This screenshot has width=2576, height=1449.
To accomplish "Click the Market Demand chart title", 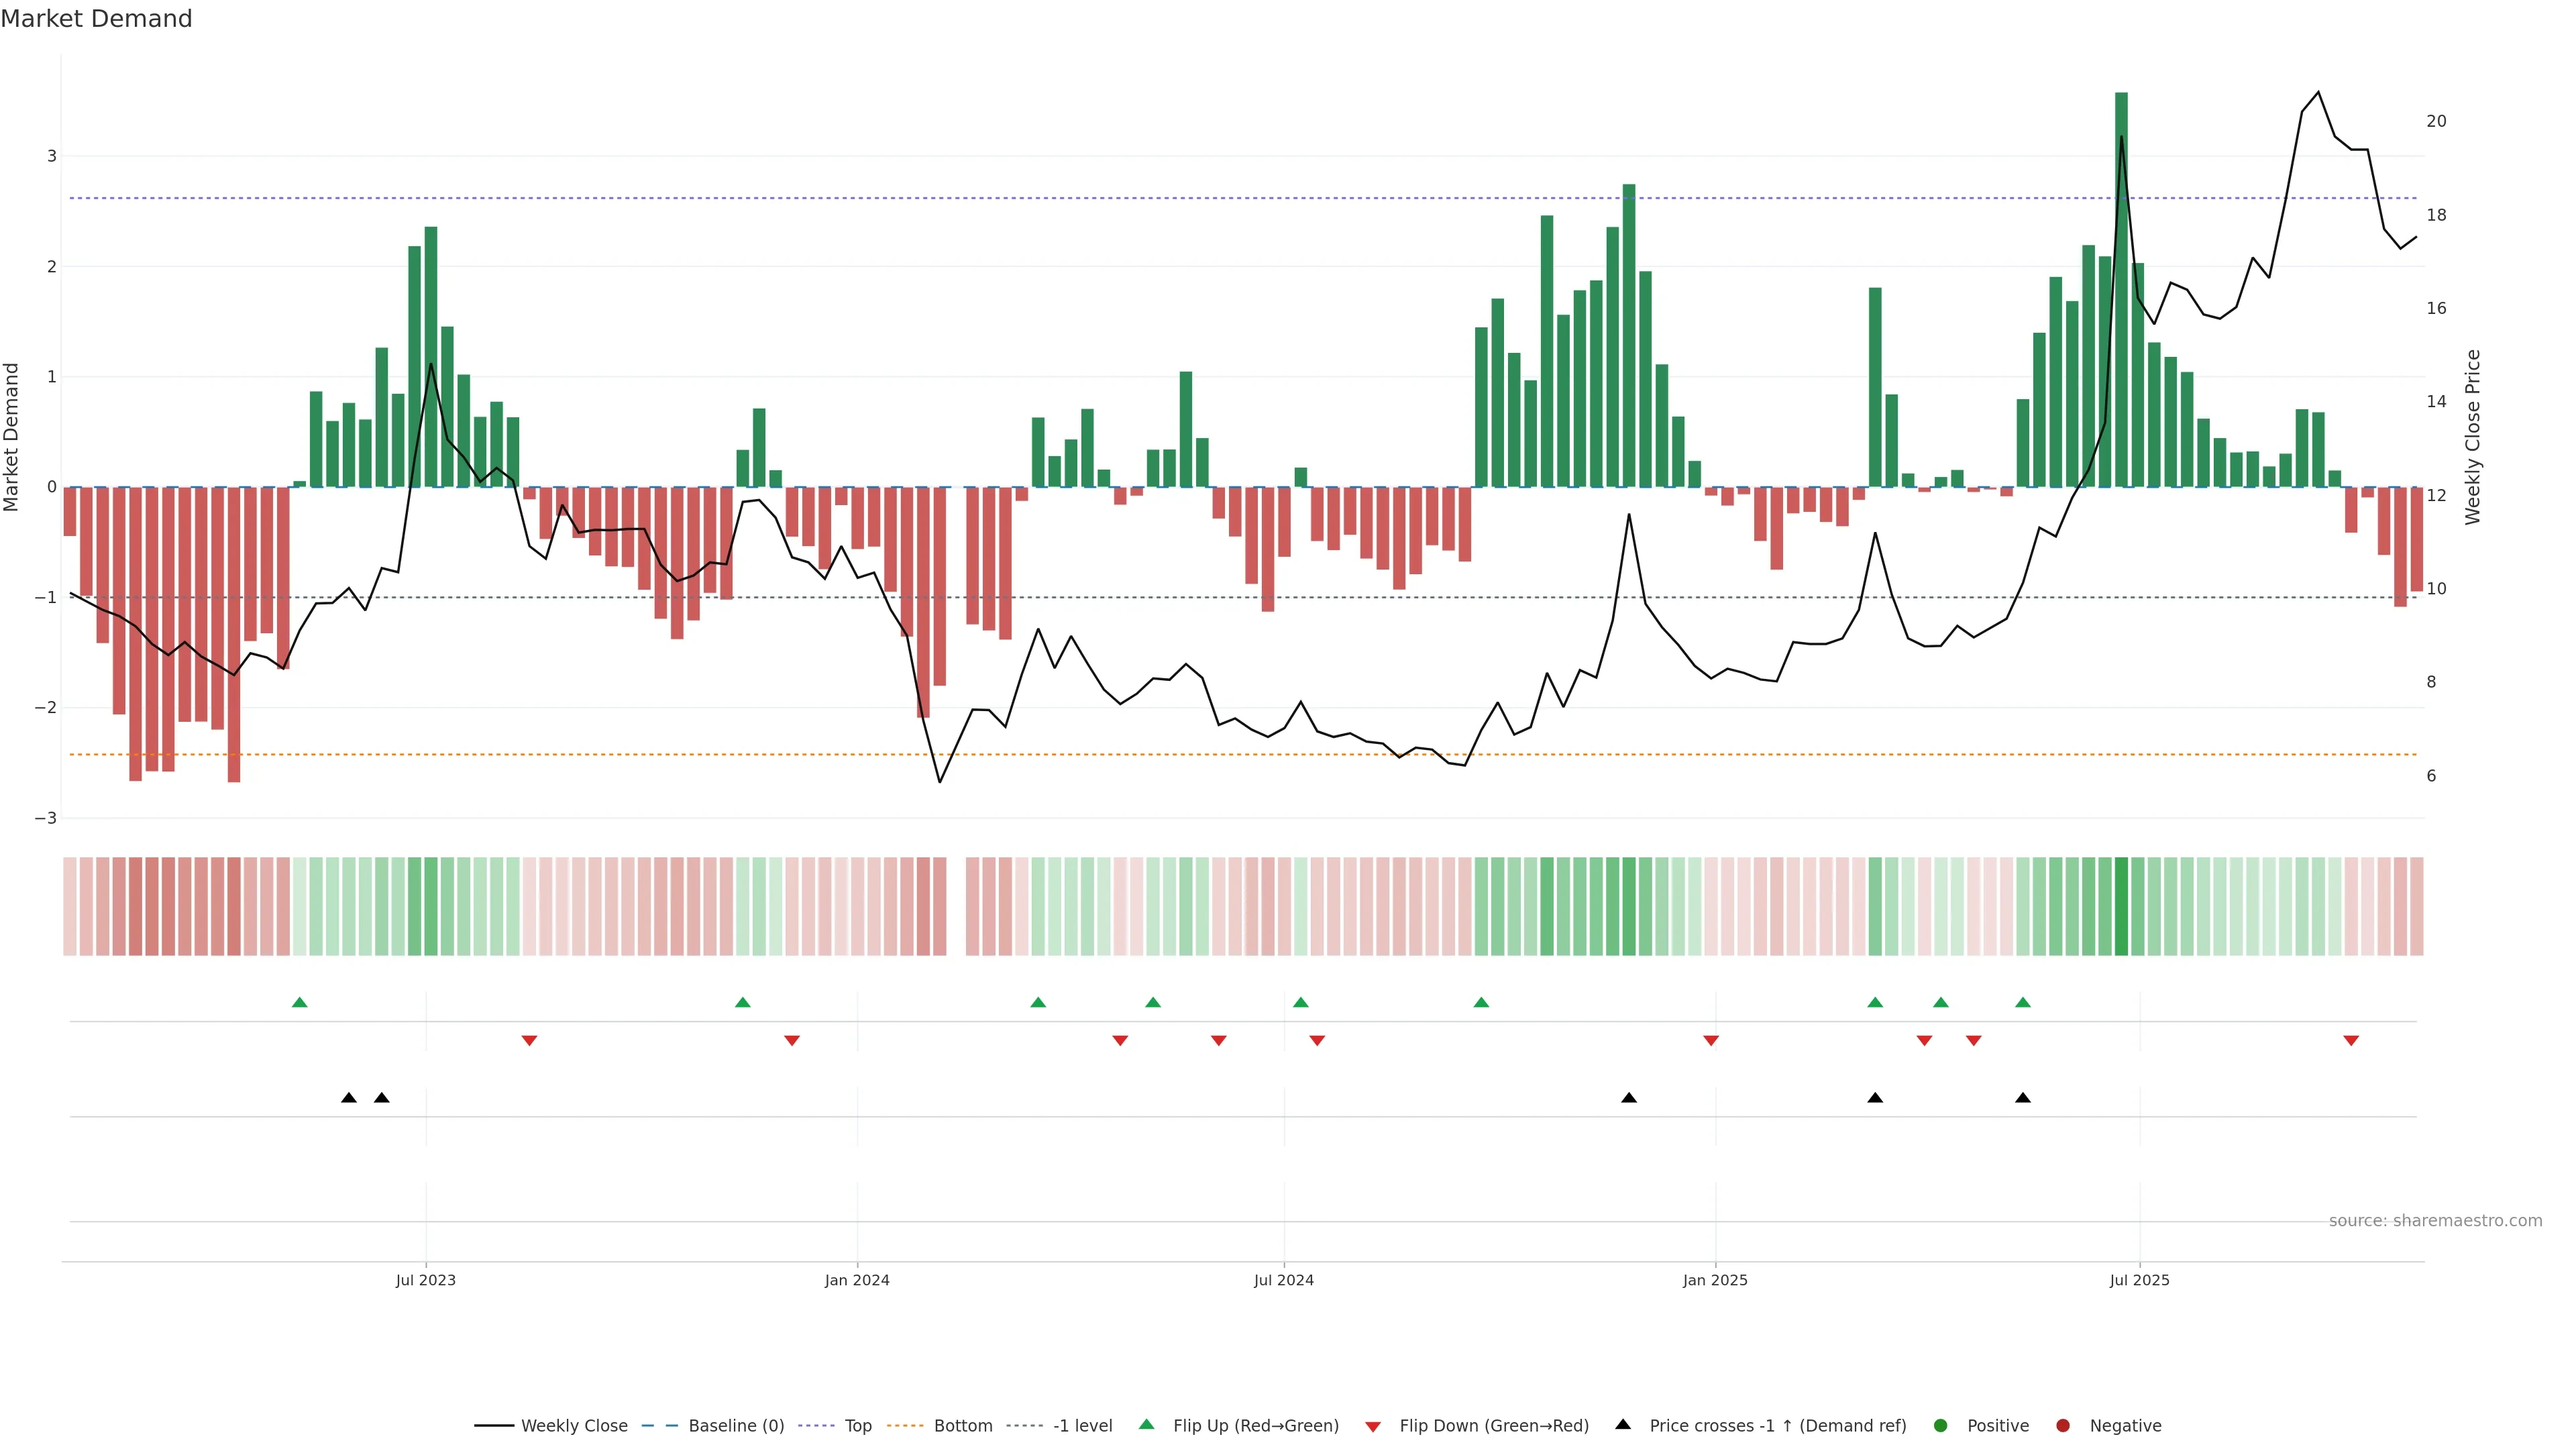I will tap(96, 19).
